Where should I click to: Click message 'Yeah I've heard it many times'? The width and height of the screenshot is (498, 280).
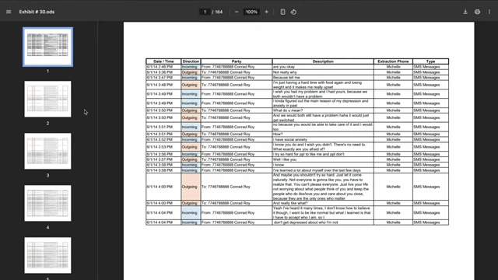click(322, 212)
